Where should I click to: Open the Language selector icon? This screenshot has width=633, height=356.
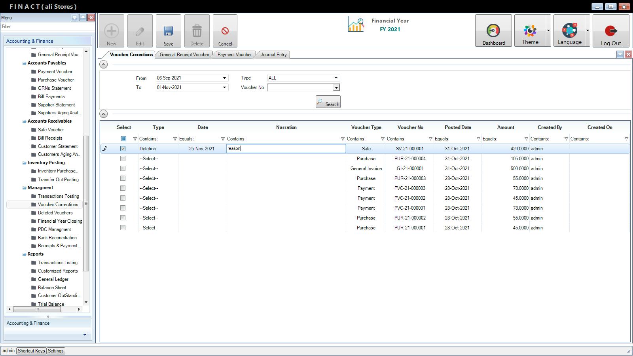(569, 31)
